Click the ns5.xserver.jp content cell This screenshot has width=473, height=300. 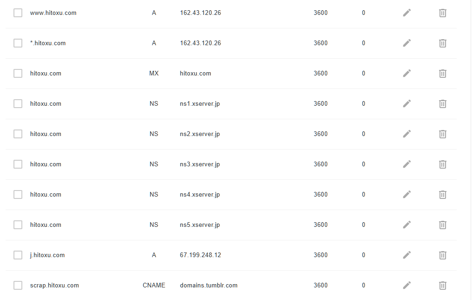pyautogui.click(x=200, y=225)
